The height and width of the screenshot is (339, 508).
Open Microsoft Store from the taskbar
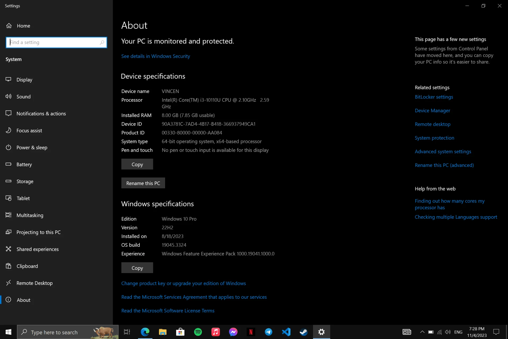tap(180, 332)
